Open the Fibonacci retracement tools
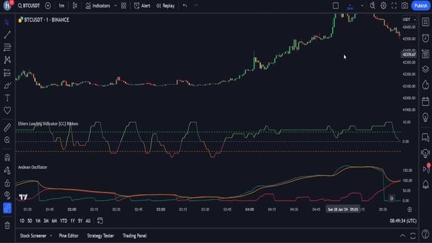 (x=7, y=47)
